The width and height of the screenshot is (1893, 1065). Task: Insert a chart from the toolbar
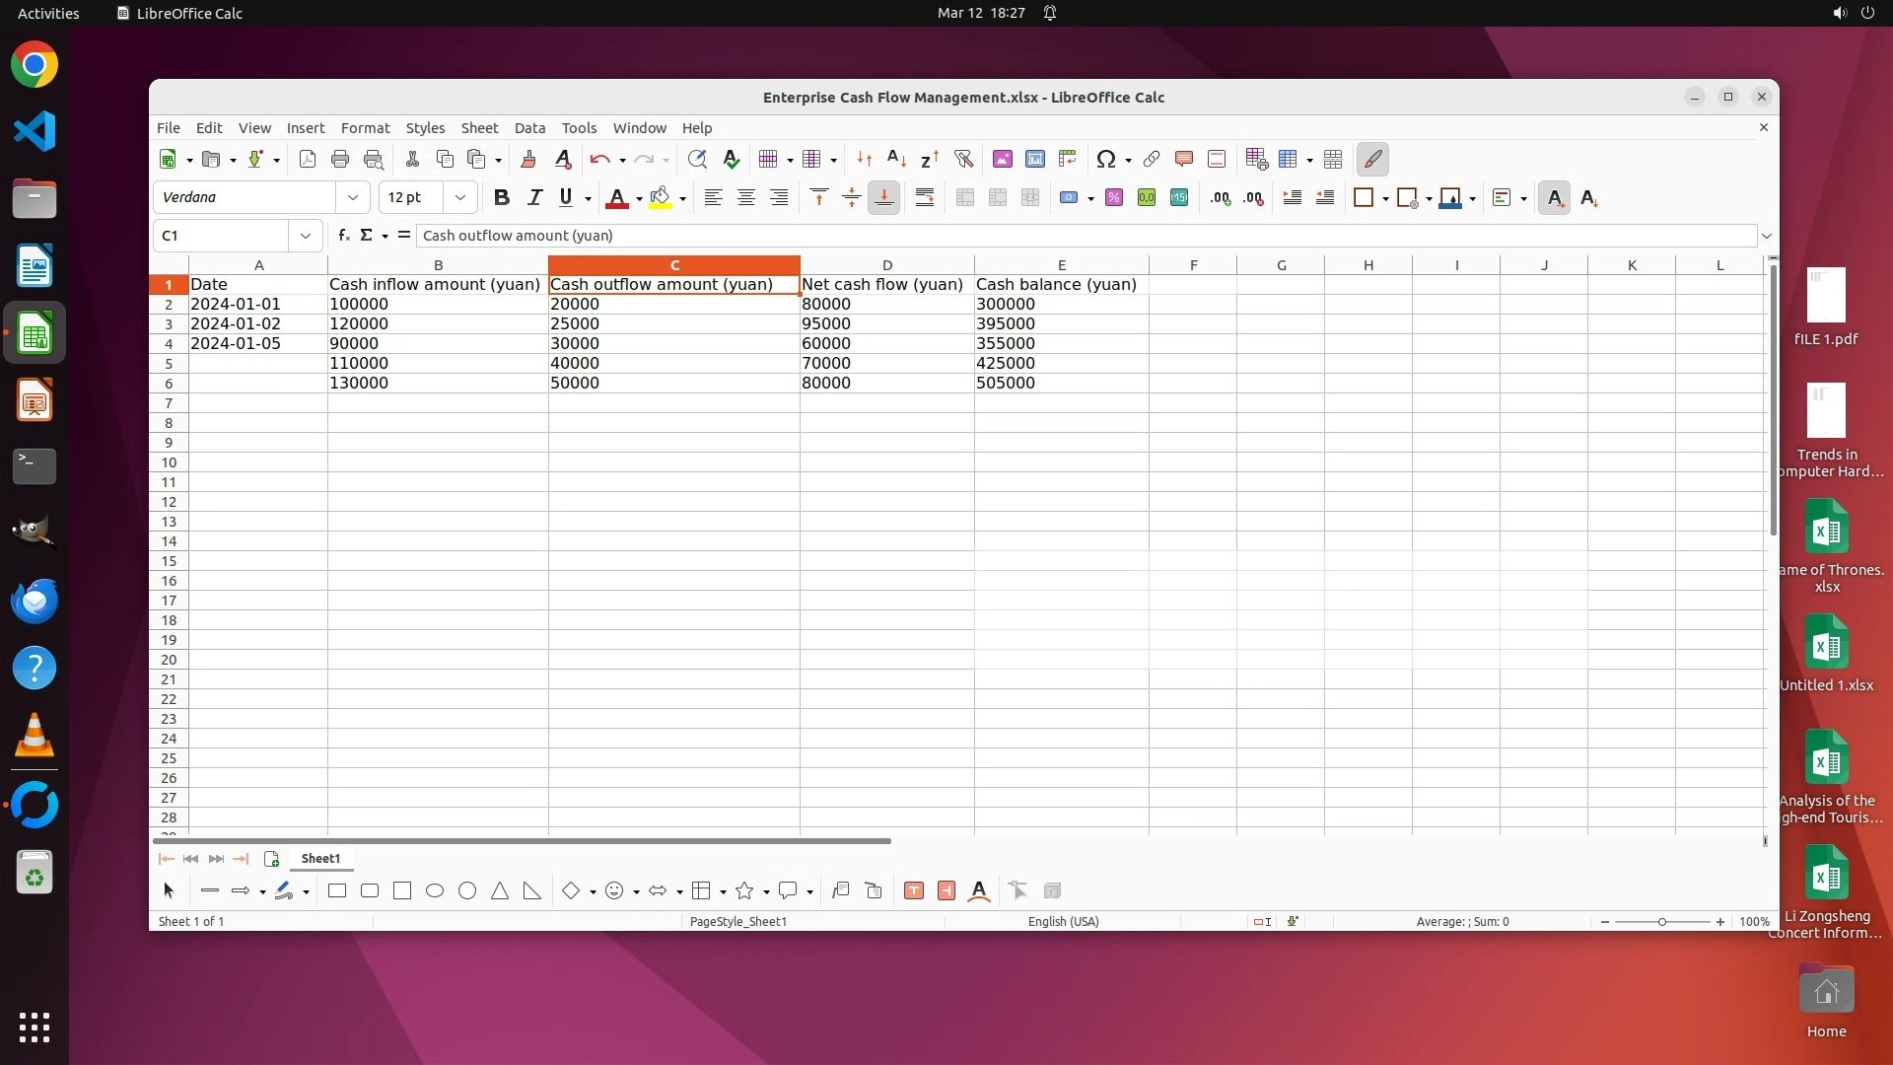coord(1034,159)
